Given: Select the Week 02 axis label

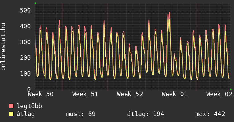Looking at the screenshot, I should (x=219, y=94).
